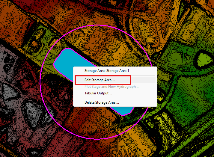Select the cyan storage area polygon above the menu

pyautogui.click(x=70, y=60)
